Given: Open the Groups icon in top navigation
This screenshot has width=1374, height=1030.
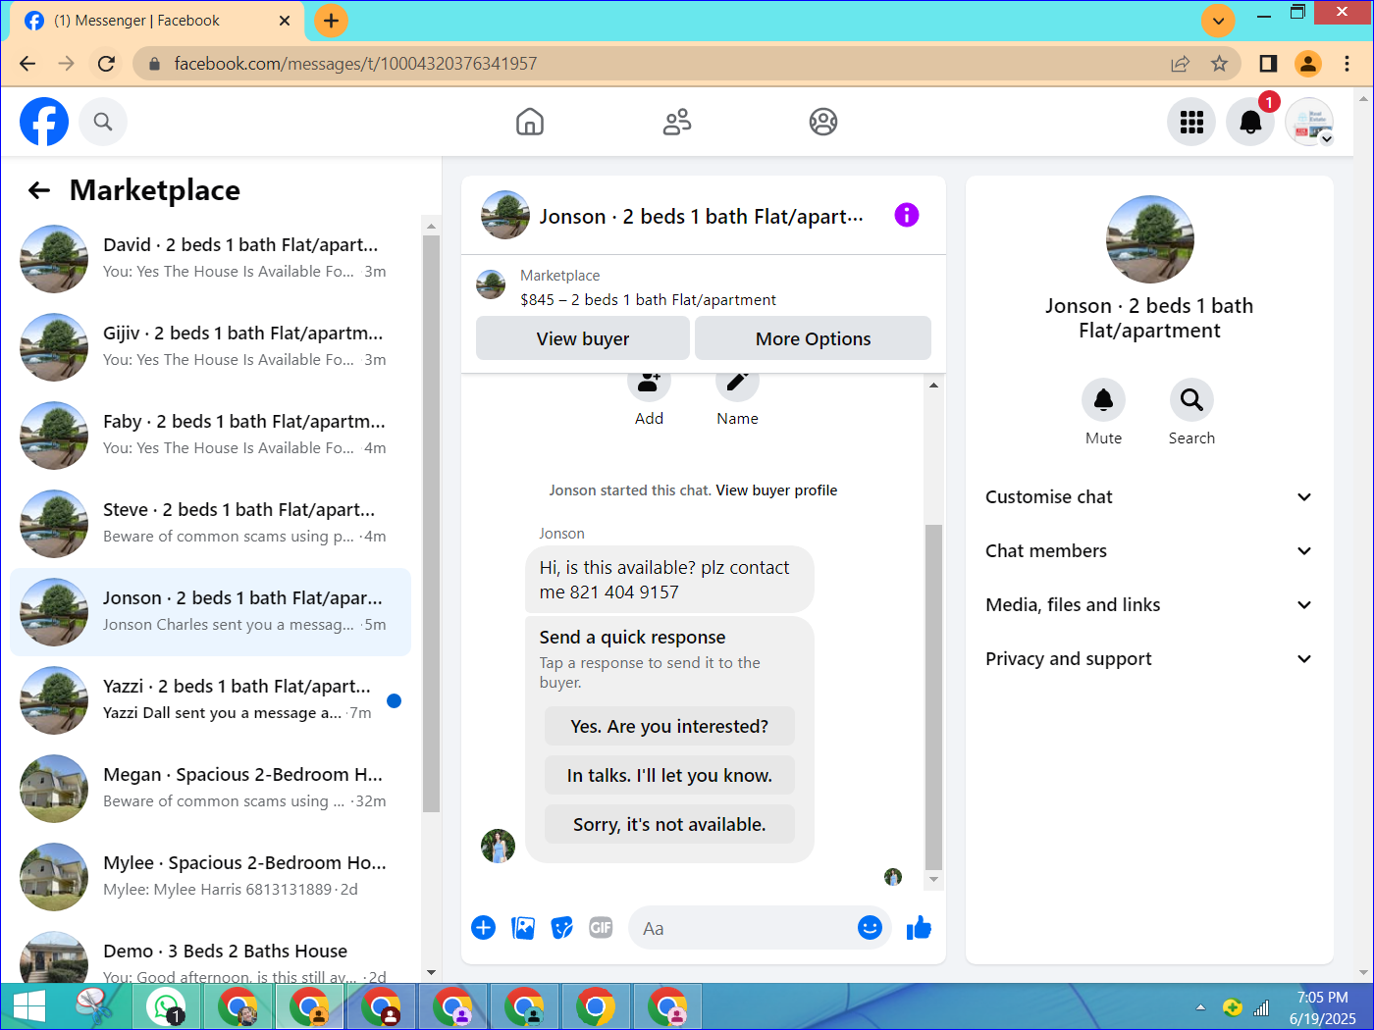Looking at the screenshot, I should (x=823, y=122).
